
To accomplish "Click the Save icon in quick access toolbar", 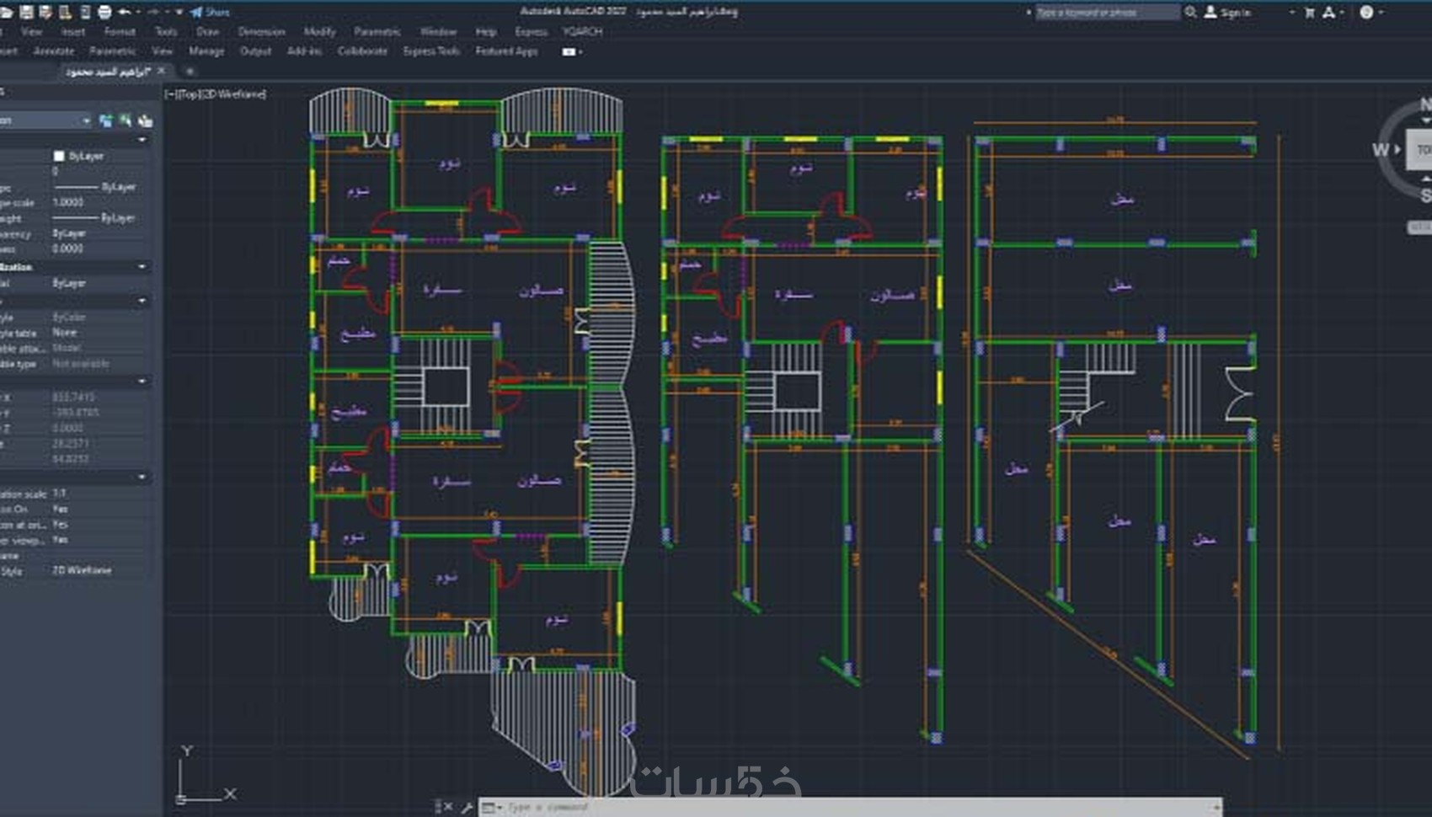I will click(26, 12).
